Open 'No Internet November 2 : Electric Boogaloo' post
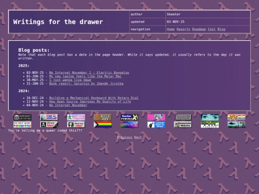Screen dimensions: 259x194 point(89,73)
